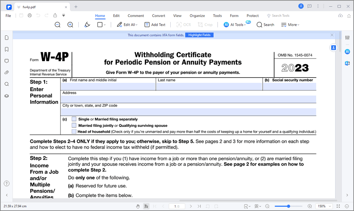Open the layers panel in left sidebar
This screenshot has height=211, width=354.
[7, 96]
